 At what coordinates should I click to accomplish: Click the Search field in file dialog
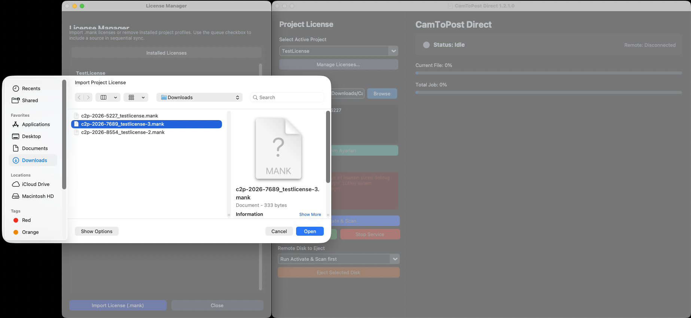(x=287, y=97)
